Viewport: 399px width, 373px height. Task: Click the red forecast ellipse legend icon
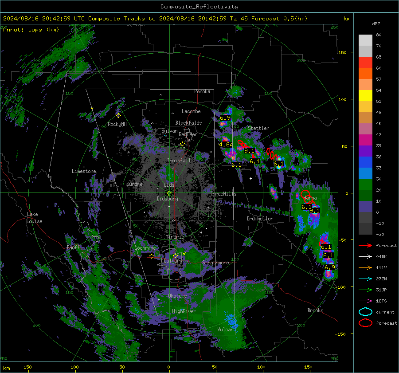365,323
